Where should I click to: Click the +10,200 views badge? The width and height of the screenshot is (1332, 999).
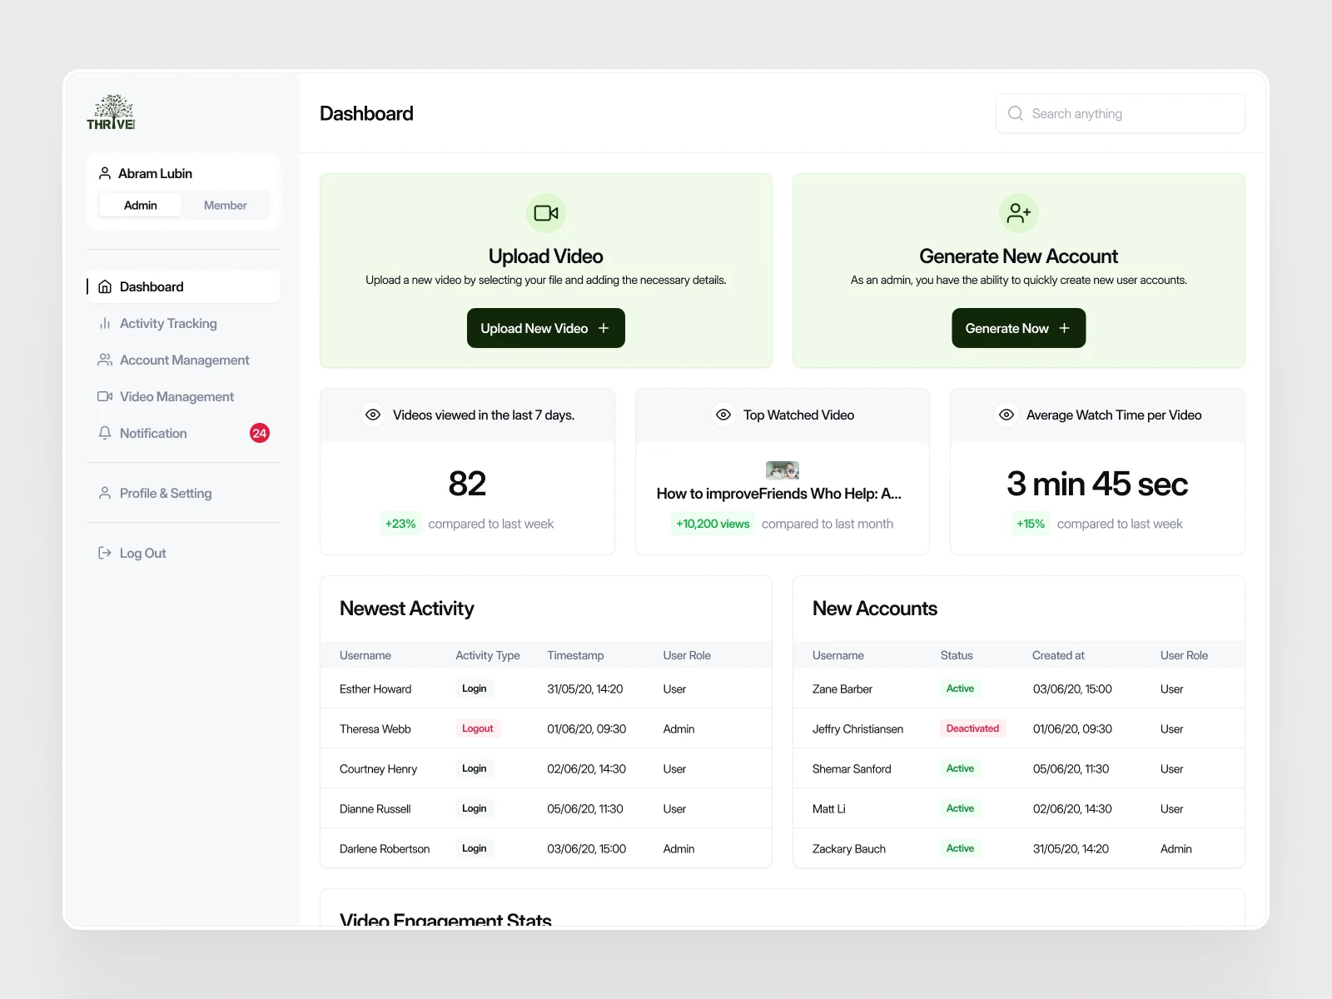[x=713, y=524]
